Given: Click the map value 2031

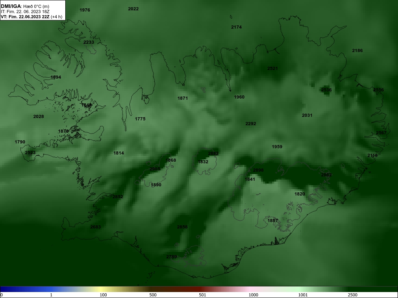Looking at the screenshot, I should 307,115.
